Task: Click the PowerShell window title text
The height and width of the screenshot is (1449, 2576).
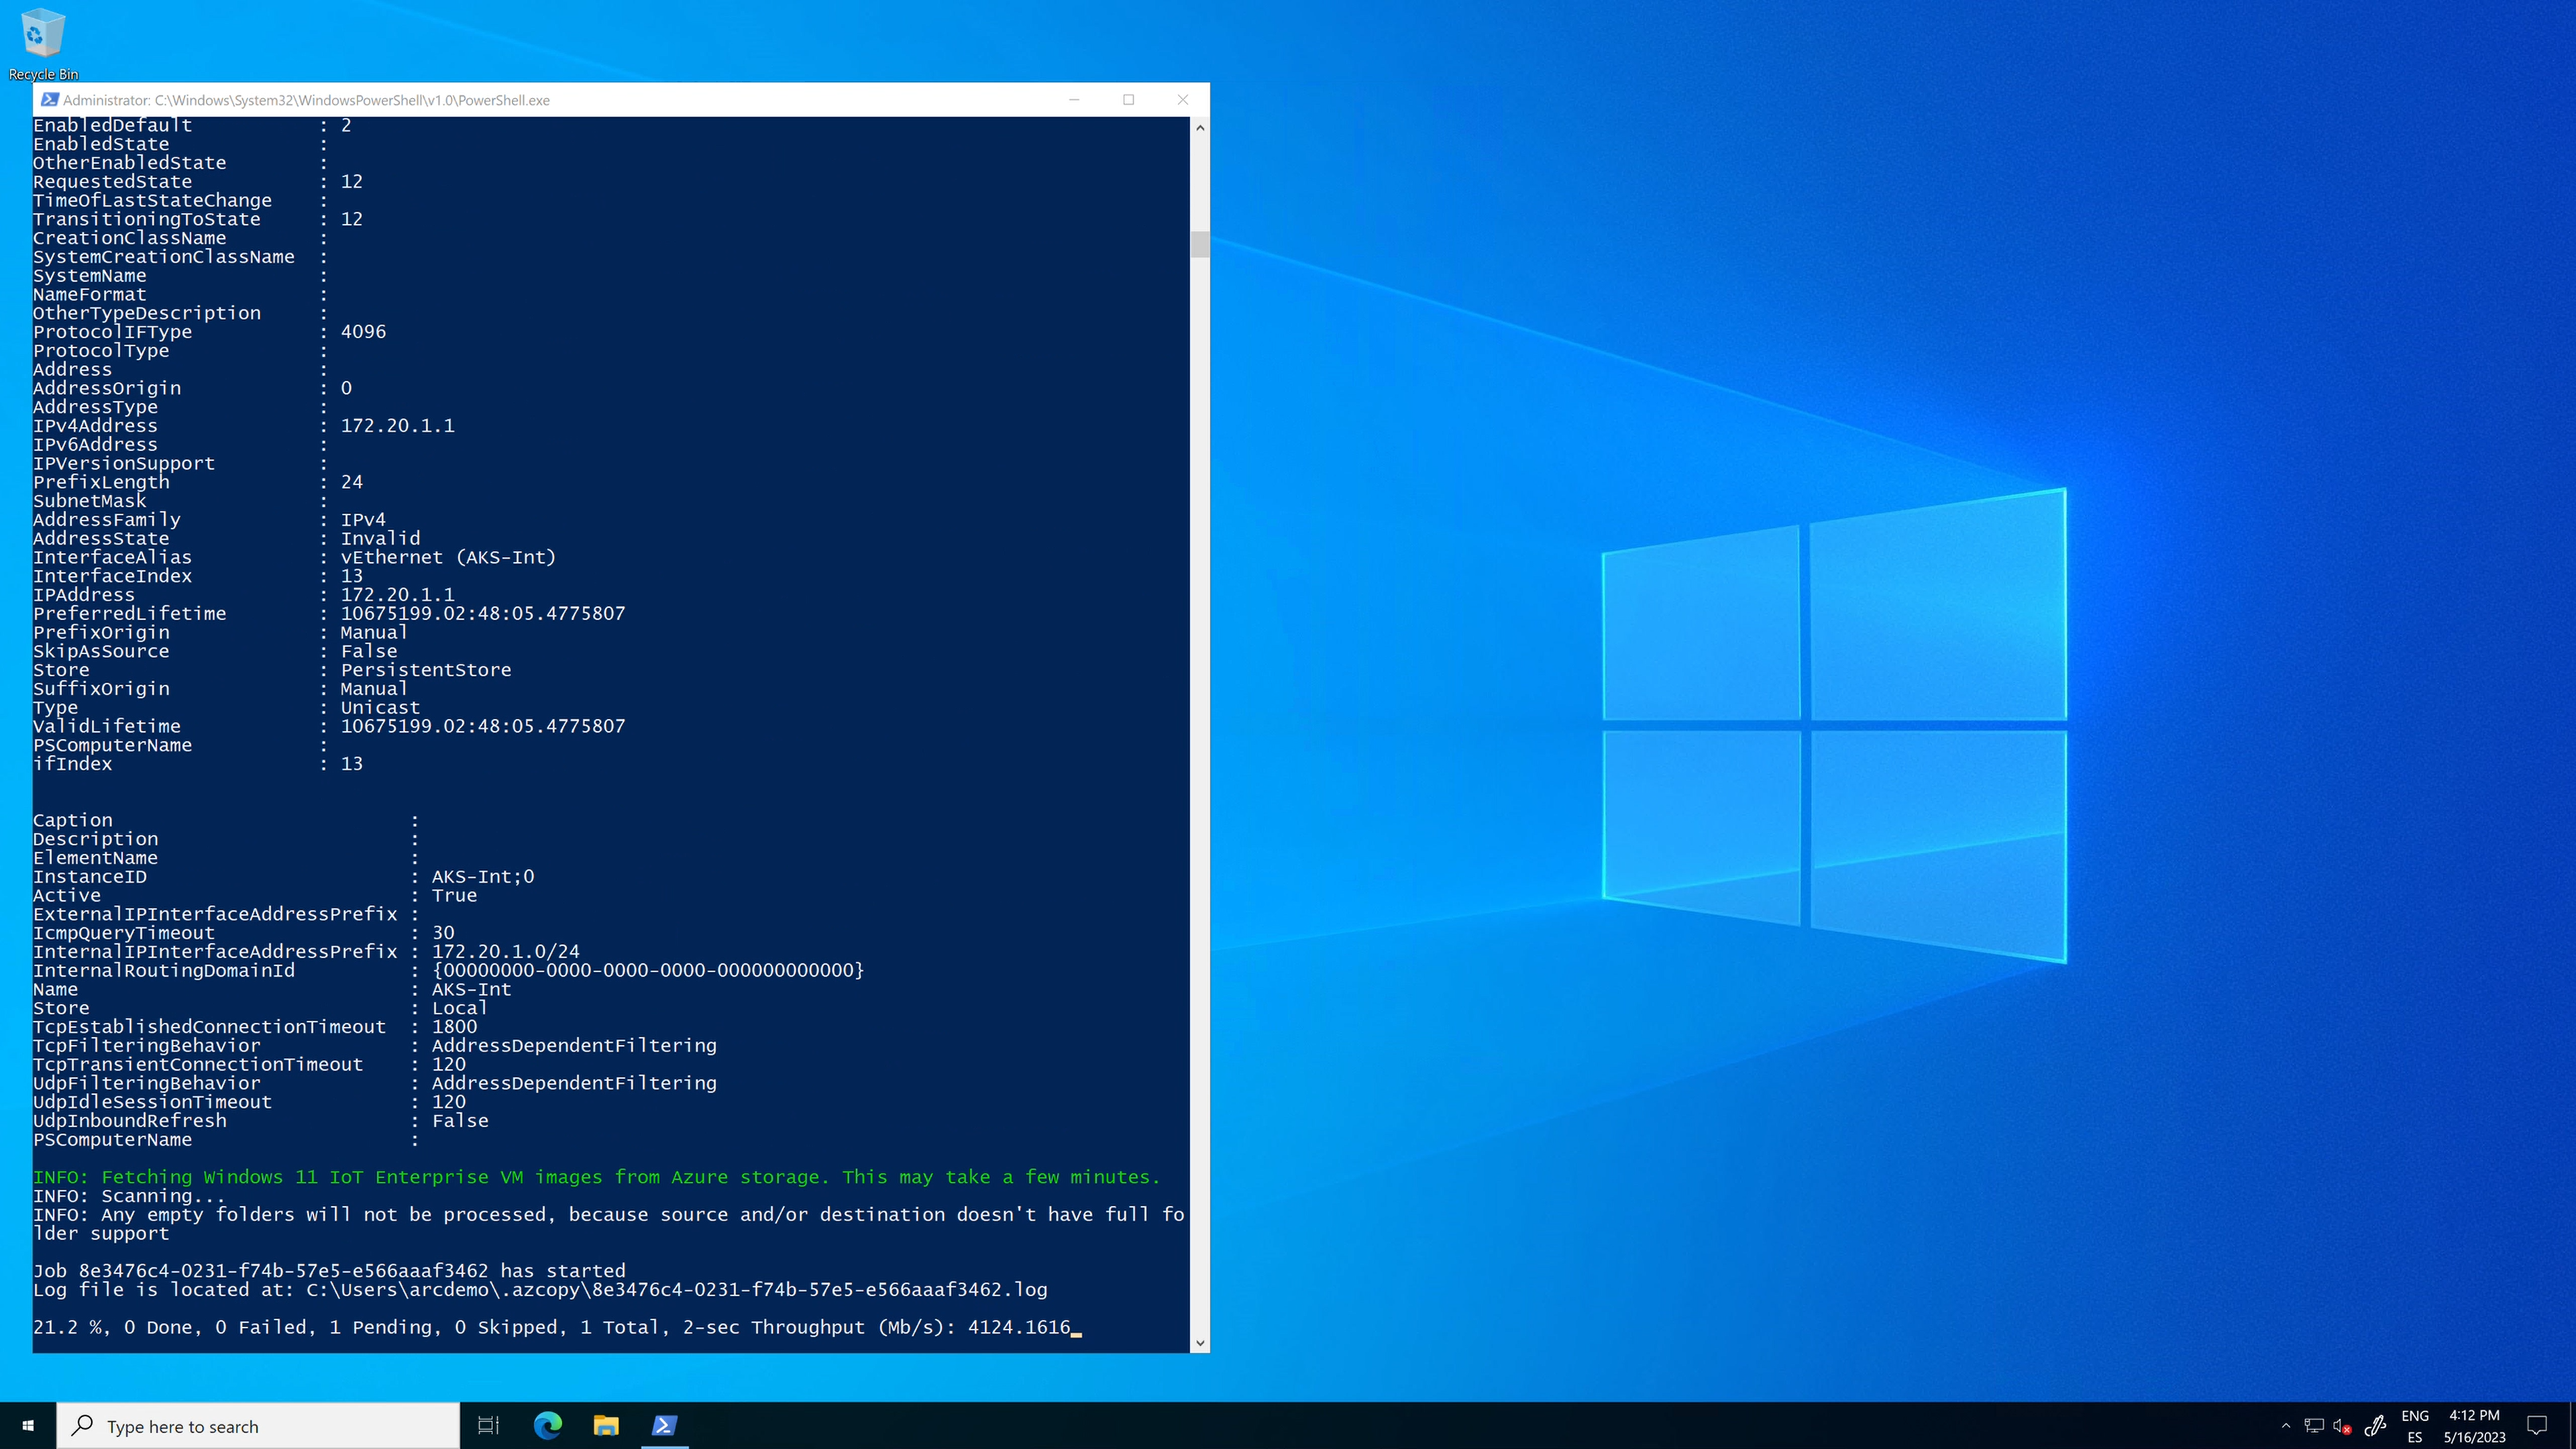Action: pyautogui.click(x=306, y=100)
